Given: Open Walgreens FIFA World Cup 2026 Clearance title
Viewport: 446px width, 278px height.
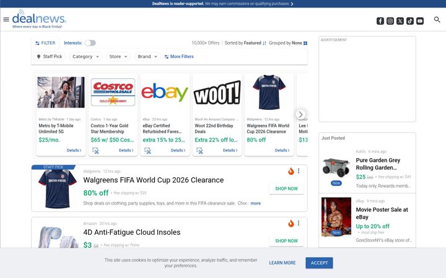Looking at the screenshot, I should (154, 180).
